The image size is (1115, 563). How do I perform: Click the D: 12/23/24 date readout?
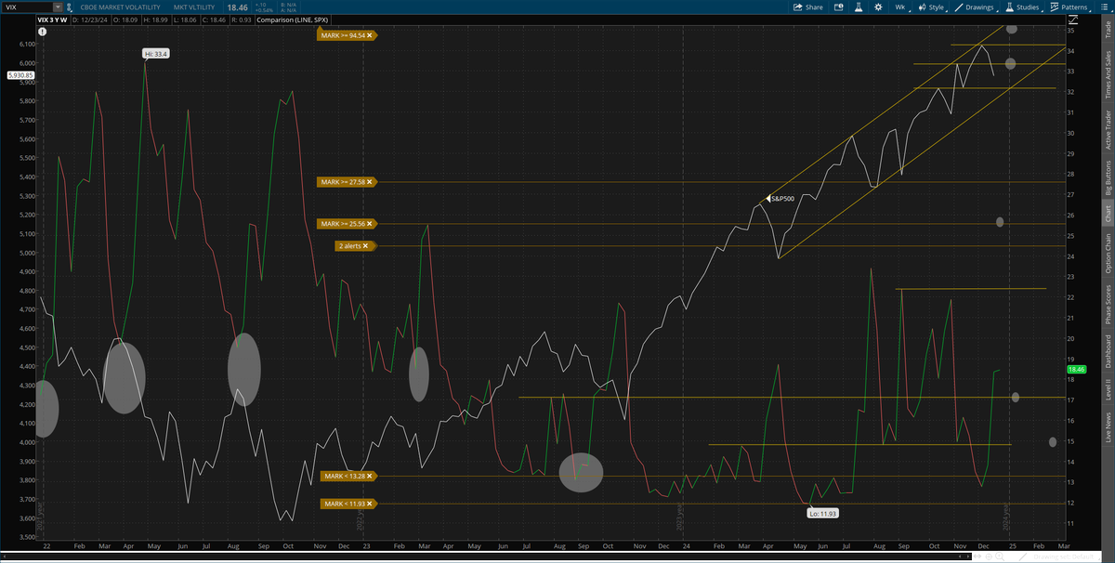[90, 20]
